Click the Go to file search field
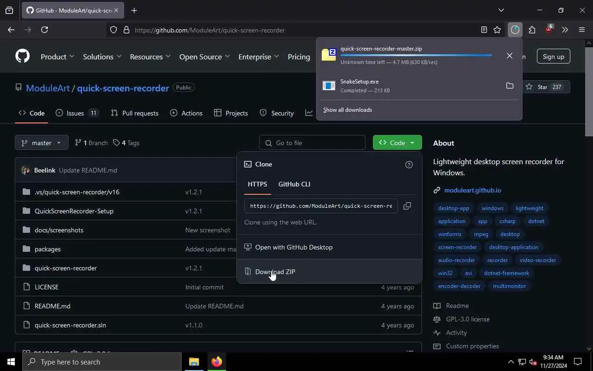The image size is (593, 371). (312, 143)
